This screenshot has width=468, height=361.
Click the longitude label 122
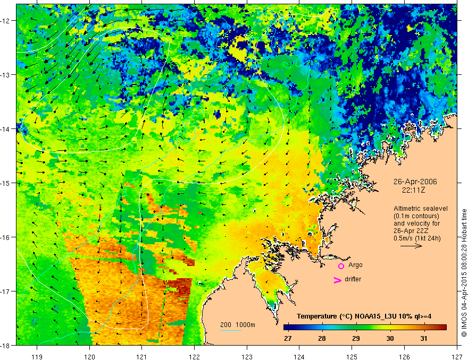(x=194, y=357)
